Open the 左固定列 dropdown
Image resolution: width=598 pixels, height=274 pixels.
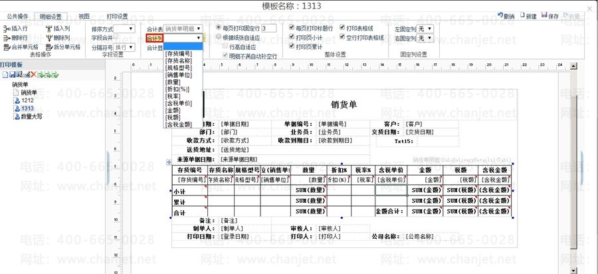pos(425,29)
